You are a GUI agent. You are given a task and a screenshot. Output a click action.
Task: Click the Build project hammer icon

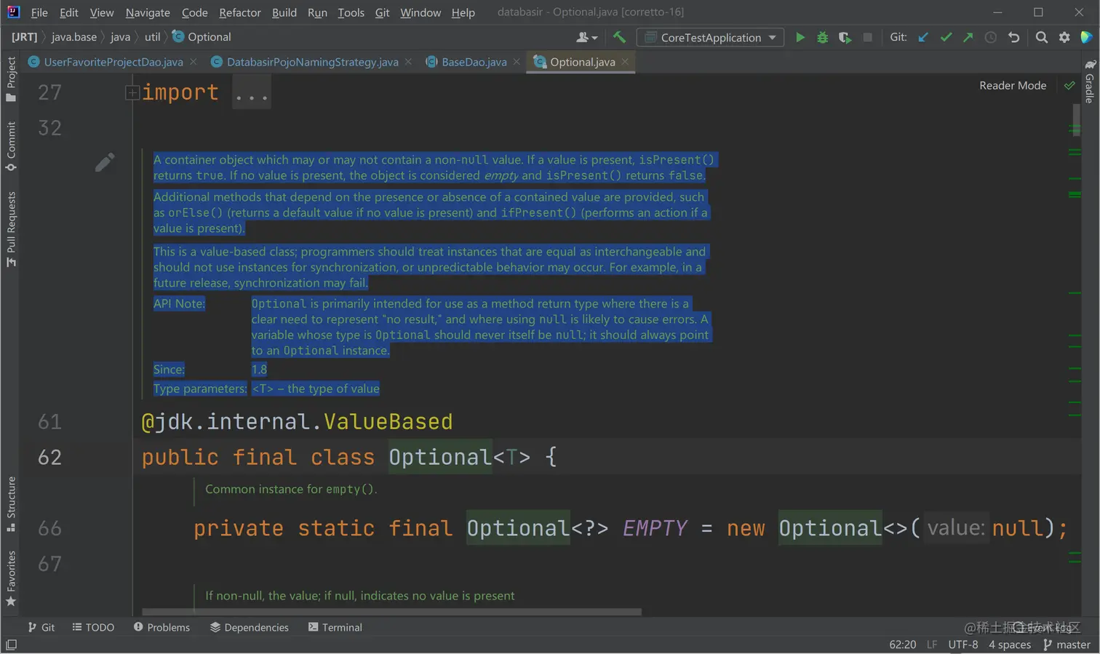[619, 37]
